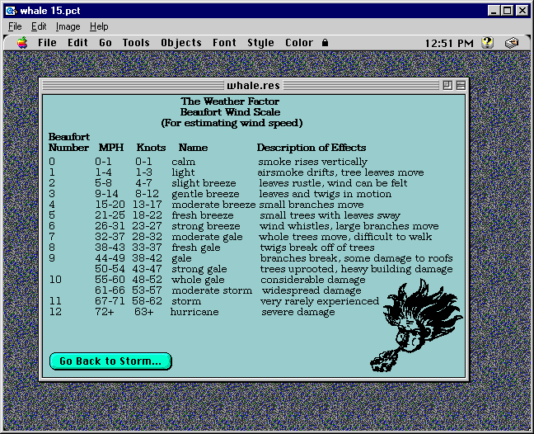Click the padlock icon after Color
The image size is (534, 434).
pos(326,43)
